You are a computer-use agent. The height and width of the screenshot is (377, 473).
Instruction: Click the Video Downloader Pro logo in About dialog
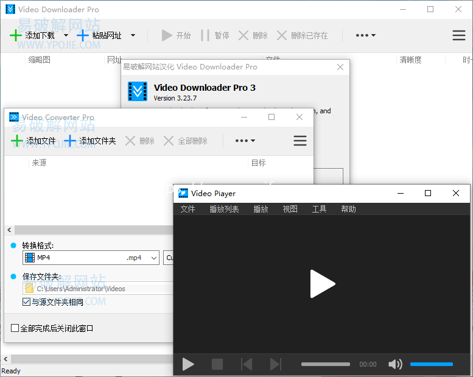coord(138,91)
